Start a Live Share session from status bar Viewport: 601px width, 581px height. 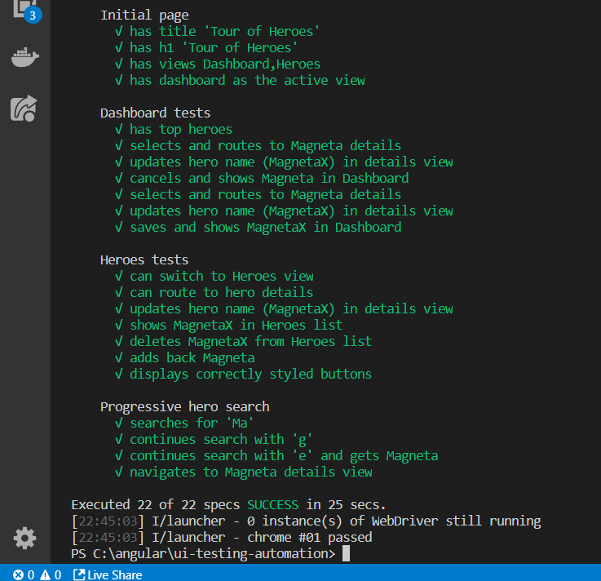[108, 574]
